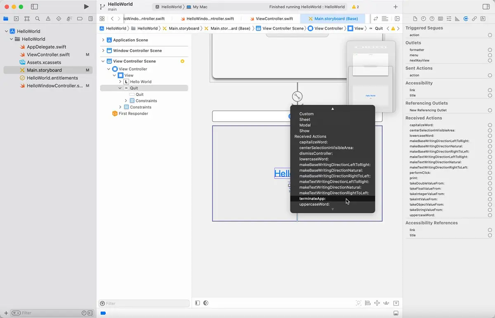The width and height of the screenshot is (495, 318).
Task: Open the Symbol navigator
Action: point(27,19)
